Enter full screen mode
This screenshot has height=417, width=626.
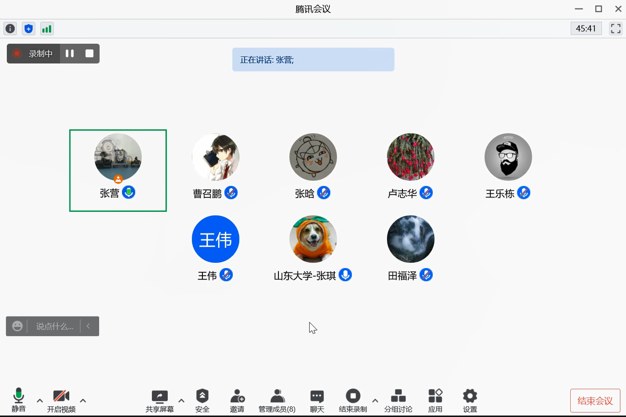[x=615, y=29]
